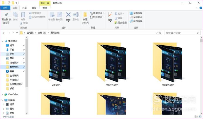This screenshot has width=203, height=119.
Task: Select 视频 under This PC
Action: pyautogui.click(x=12, y=104)
